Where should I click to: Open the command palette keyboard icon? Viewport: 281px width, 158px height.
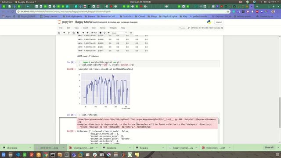tap(131, 33)
